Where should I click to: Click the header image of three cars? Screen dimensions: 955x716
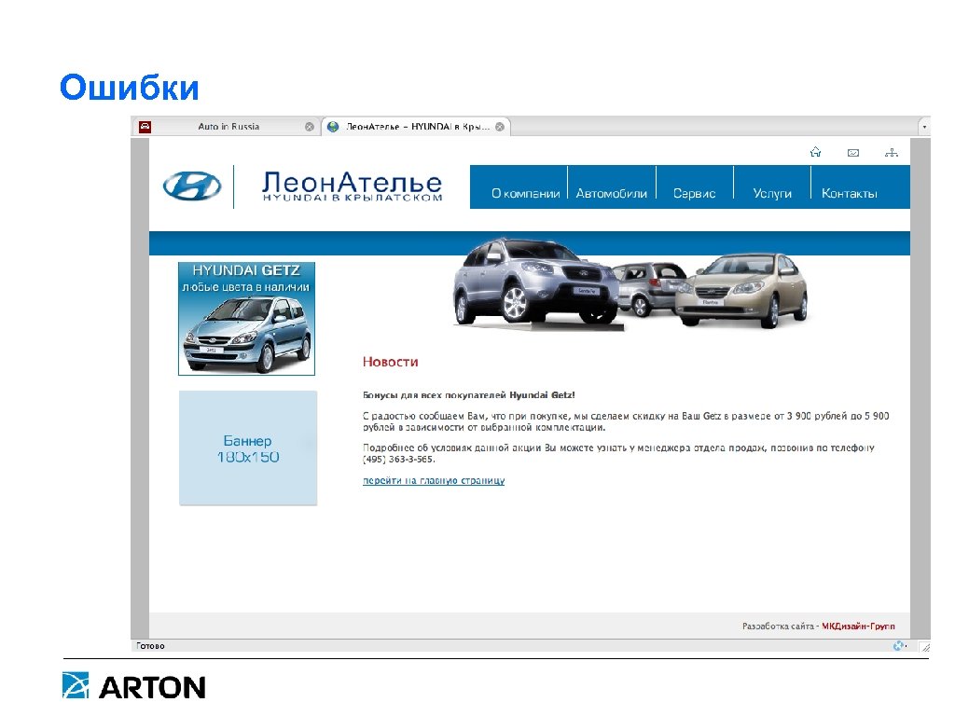tap(630, 283)
